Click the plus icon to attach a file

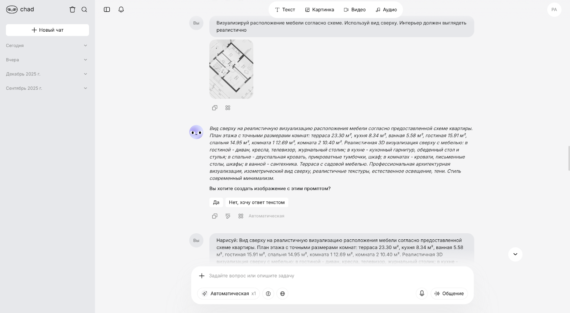click(x=202, y=276)
